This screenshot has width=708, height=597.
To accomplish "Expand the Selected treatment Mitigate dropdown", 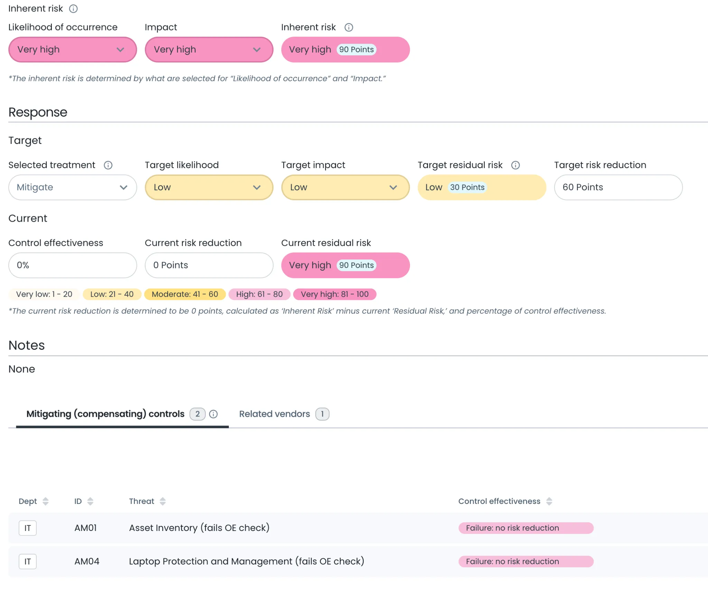I will click(72, 187).
